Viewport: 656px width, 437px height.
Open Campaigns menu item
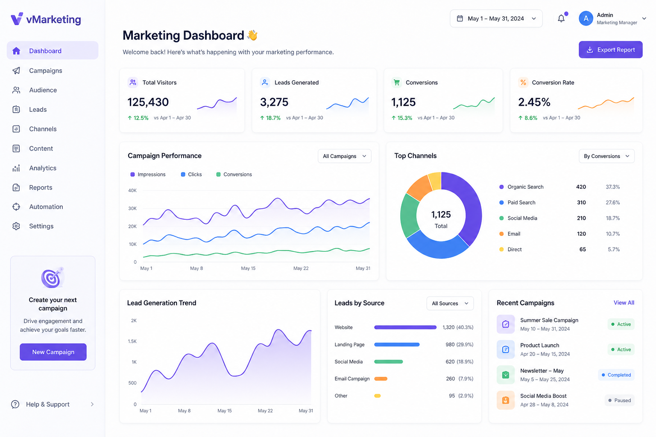[x=53, y=70]
